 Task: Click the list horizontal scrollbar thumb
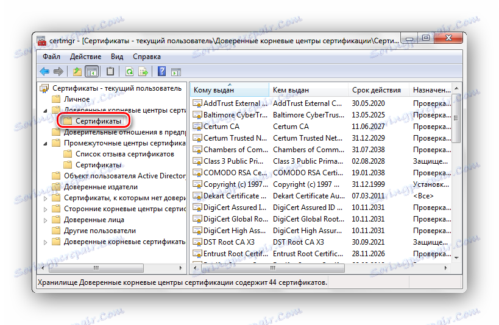(x=272, y=268)
